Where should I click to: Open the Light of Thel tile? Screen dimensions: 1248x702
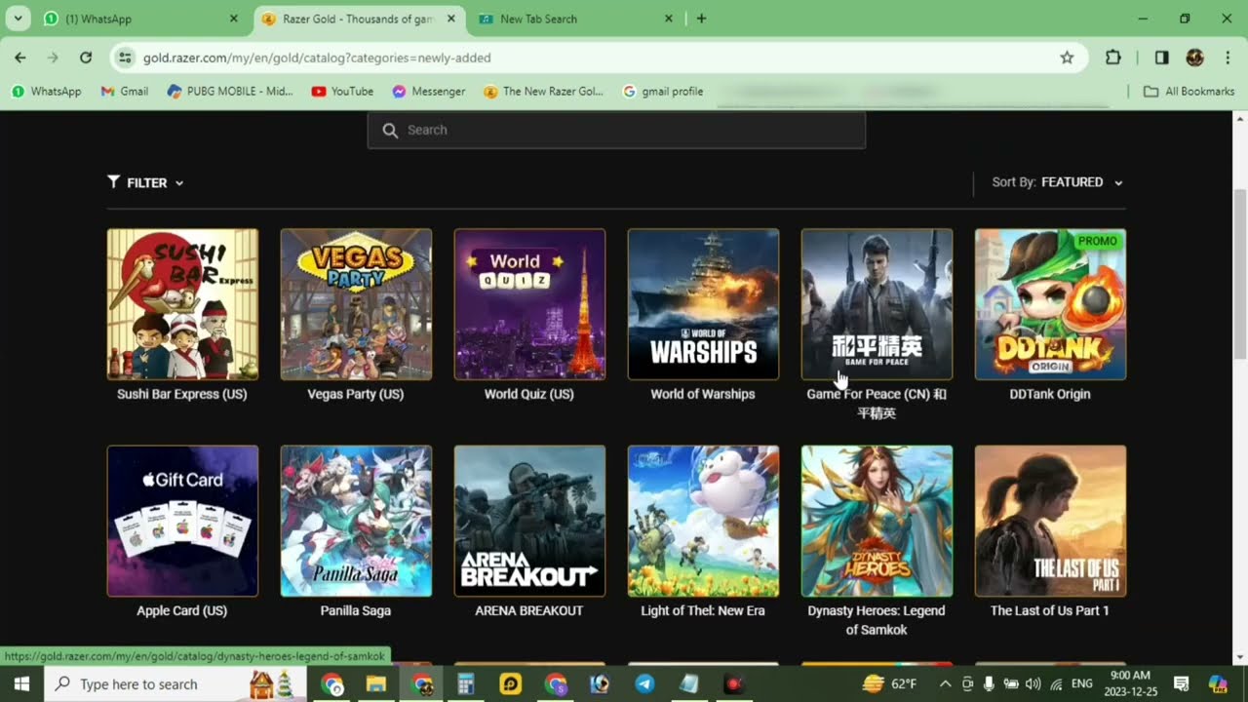coord(703,521)
